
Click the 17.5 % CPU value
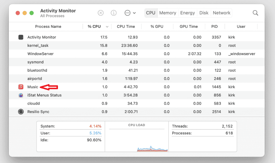click(104, 37)
